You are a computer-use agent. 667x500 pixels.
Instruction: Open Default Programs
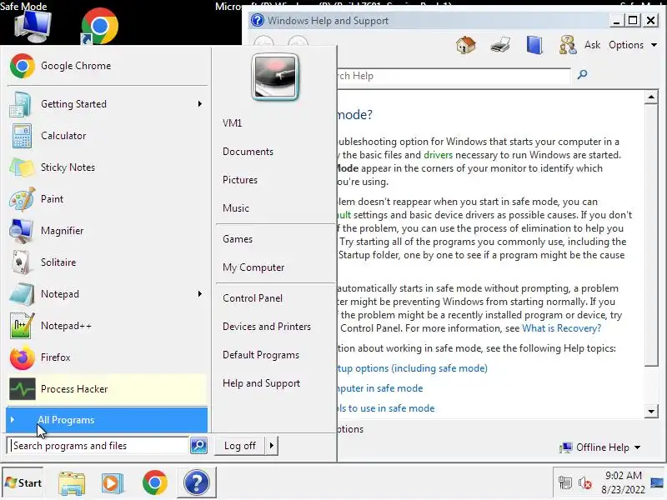click(x=261, y=355)
